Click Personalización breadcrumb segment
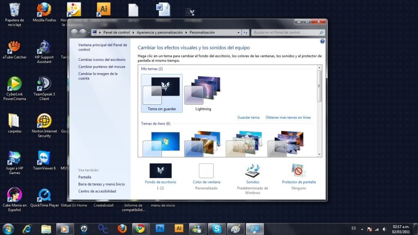The height and width of the screenshot is (235, 418). coord(202,33)
